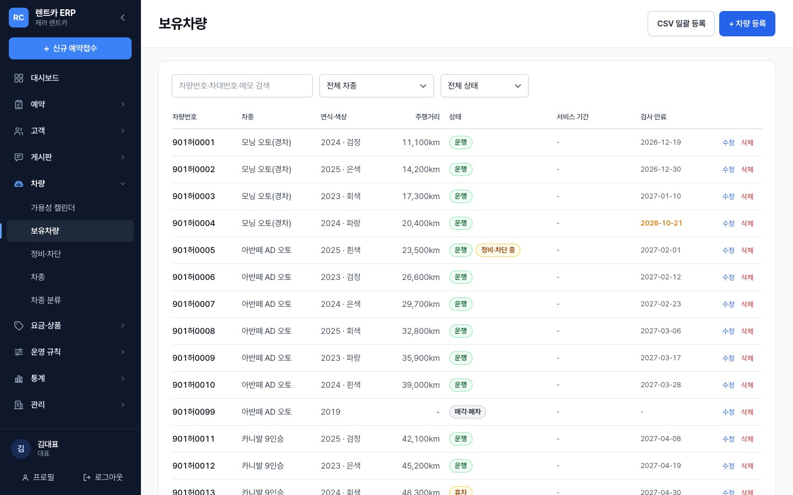Click the 예약 clipboard icon
The height and width of the screenshot is (495, 793).
coord(19,105)
